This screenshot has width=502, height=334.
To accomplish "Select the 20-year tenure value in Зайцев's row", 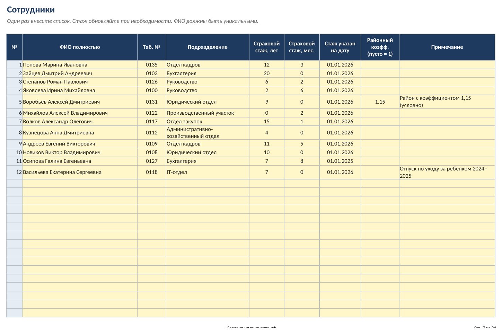I will coord(267,73).
